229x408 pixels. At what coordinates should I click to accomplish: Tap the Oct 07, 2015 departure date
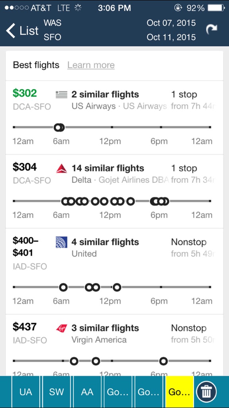171,23
